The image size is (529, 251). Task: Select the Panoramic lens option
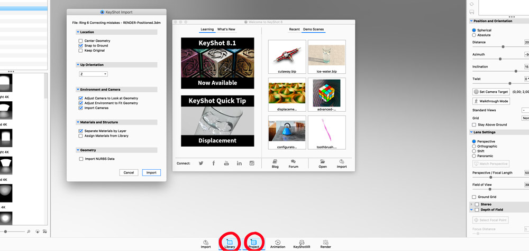[x=474, y=156]
